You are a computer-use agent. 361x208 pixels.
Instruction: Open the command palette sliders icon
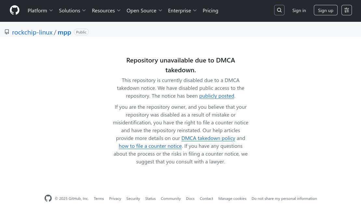[x=346, y=10]
